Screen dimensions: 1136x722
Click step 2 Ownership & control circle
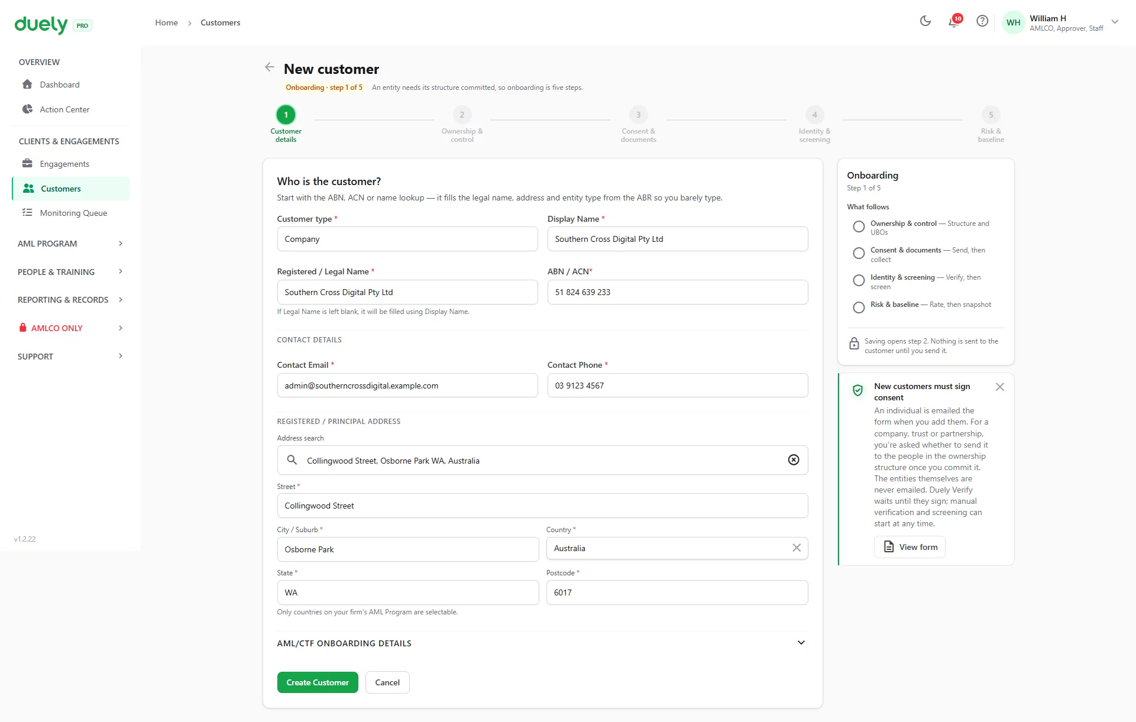click(462, 115)
